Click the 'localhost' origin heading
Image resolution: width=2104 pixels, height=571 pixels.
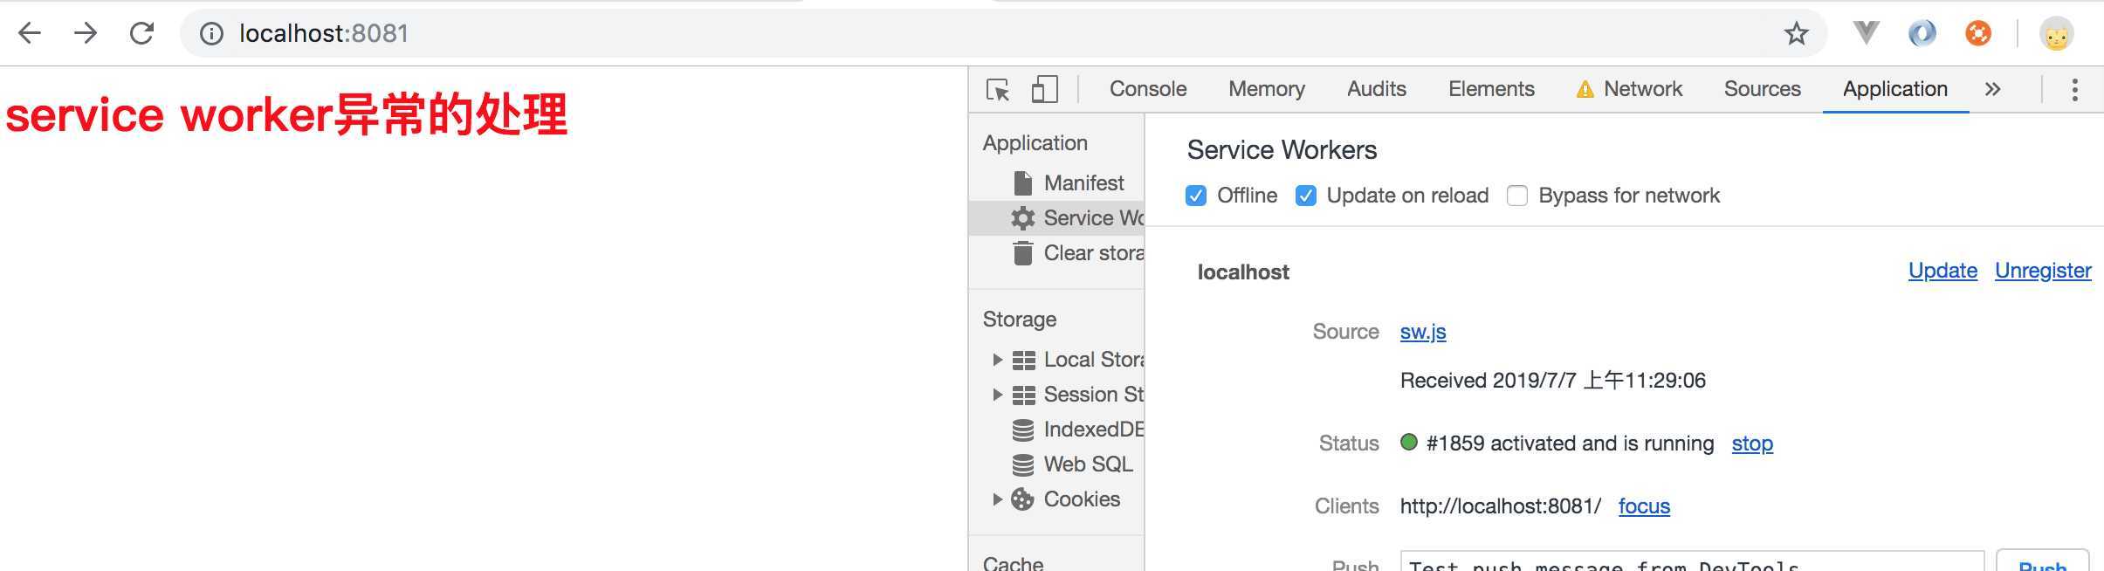pos(1243,272)
